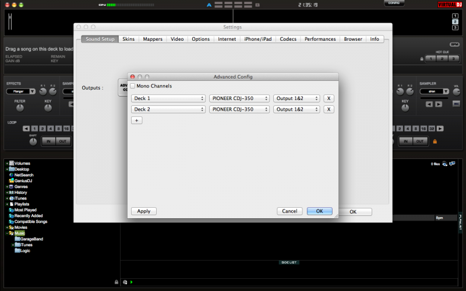Image resolution: width=466 pixels, height=291 pixels.
Task: Open the Browser settings tab
Action: (353, 39)
